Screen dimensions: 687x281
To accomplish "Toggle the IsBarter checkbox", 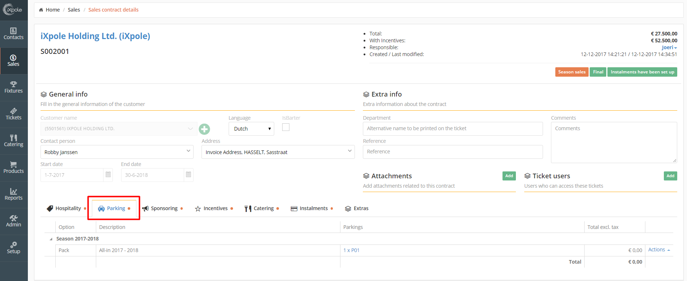I will coord(286,127).
